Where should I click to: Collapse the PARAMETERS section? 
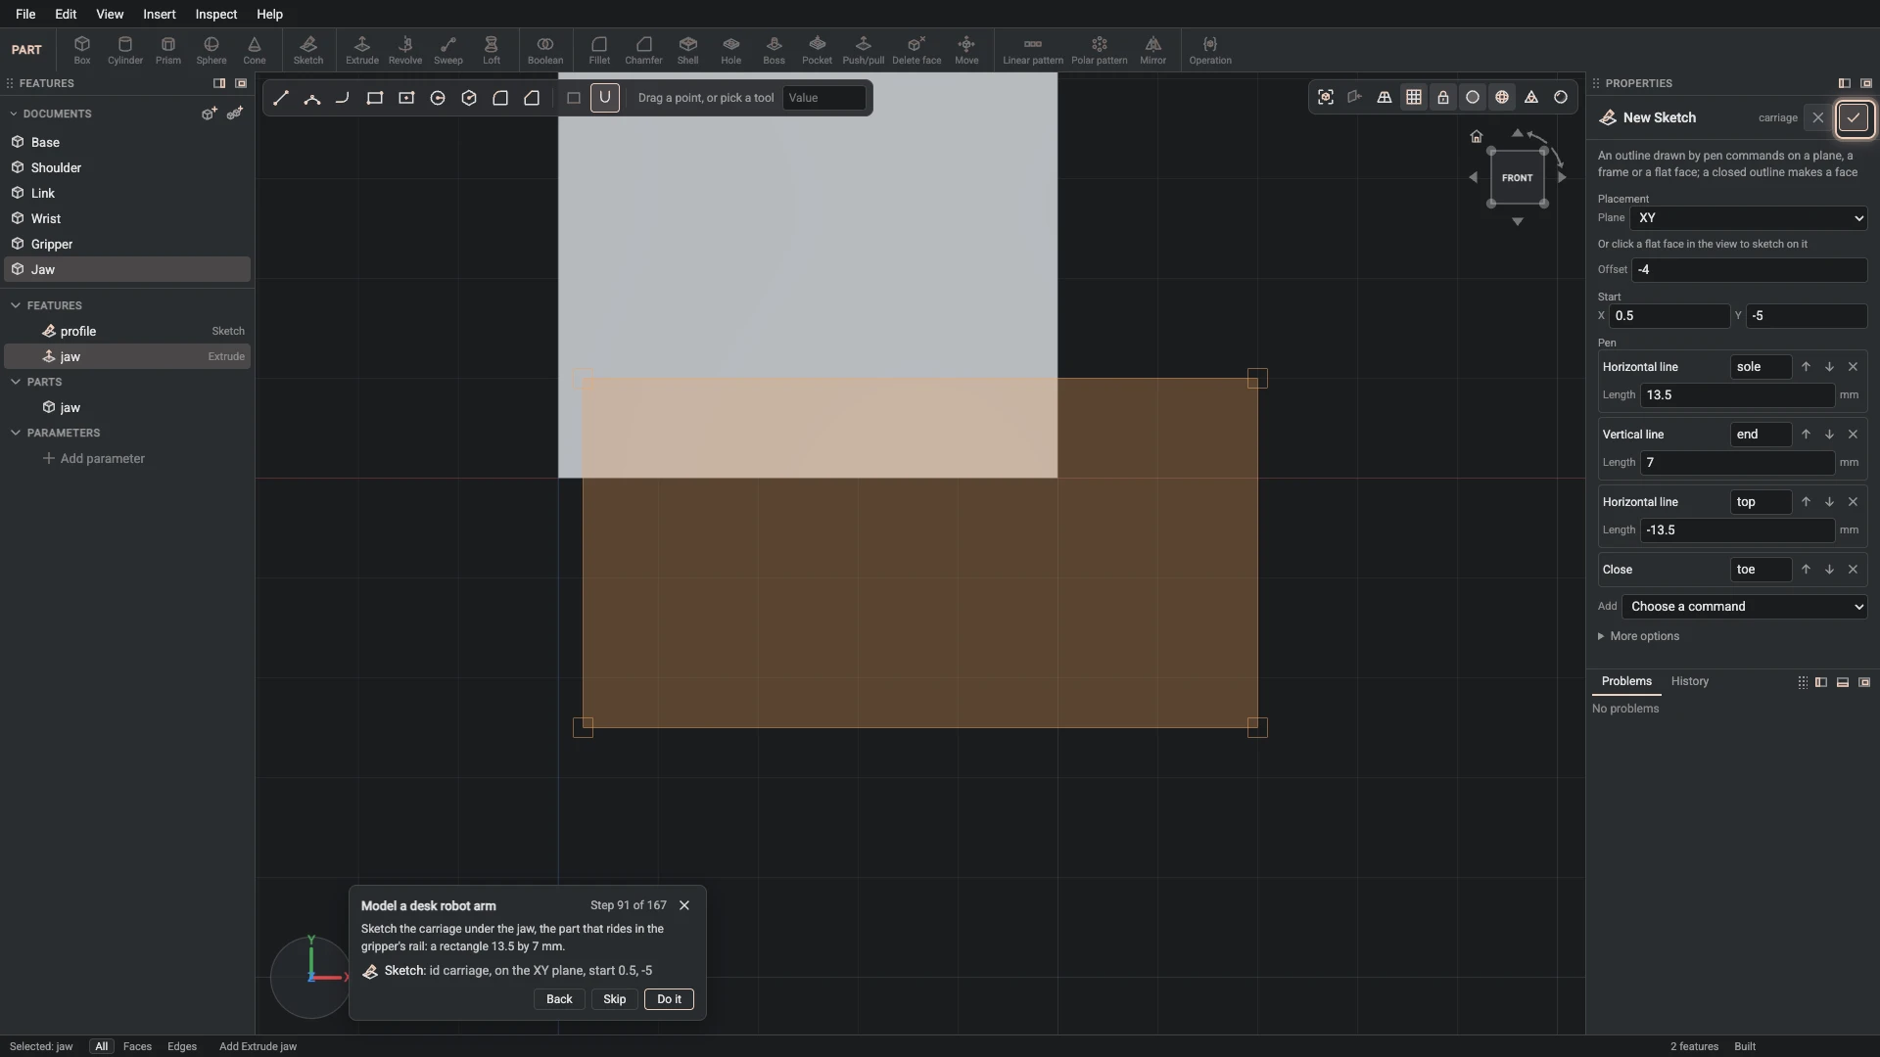[x=16, y=433]
